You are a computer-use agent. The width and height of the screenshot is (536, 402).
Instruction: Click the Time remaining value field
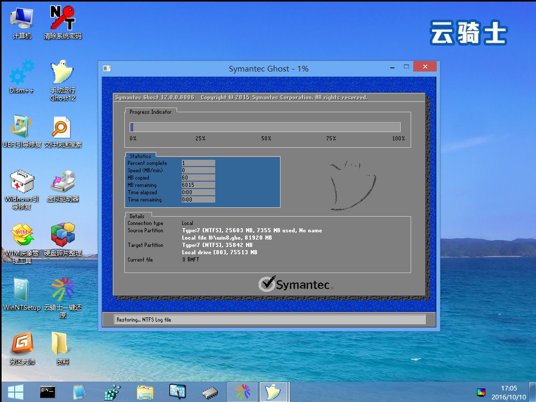coord(199,199)
